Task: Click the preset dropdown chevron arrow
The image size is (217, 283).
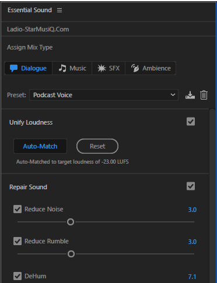Action: [173, 95]
